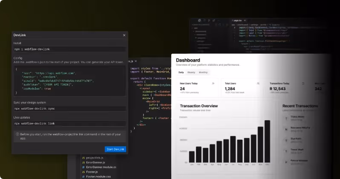
Task: Click the "export default function" code line
Action: 151,78
